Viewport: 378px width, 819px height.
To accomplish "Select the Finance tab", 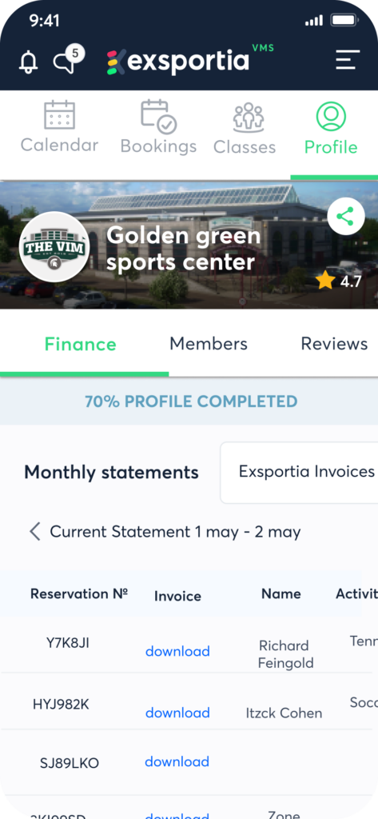I will 81,344.
